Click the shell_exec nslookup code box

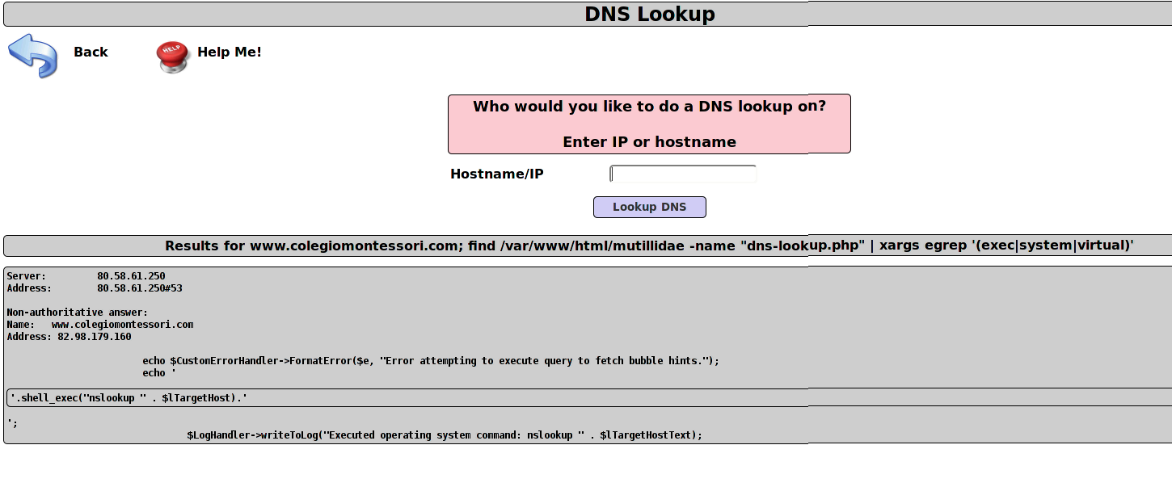(129, 398)
